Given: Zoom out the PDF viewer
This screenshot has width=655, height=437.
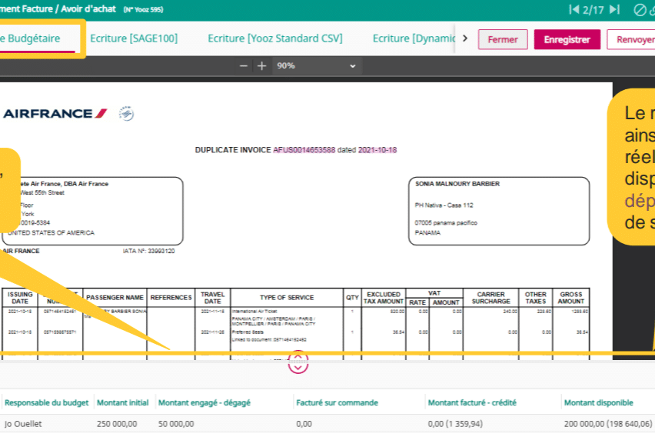Looking at the screenshot, I should click(244, 66).
